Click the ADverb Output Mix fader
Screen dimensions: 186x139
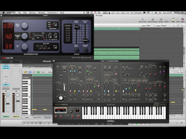click(x=85, y=41)
